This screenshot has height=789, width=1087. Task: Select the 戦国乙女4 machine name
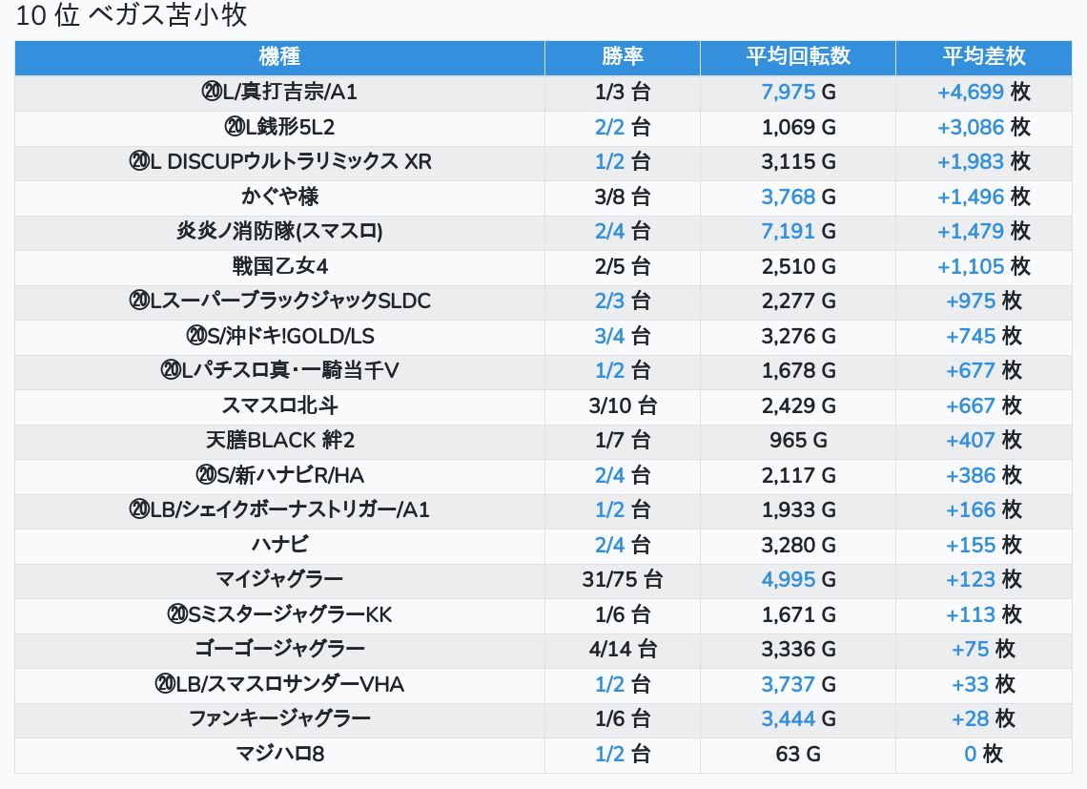[279, 266]
